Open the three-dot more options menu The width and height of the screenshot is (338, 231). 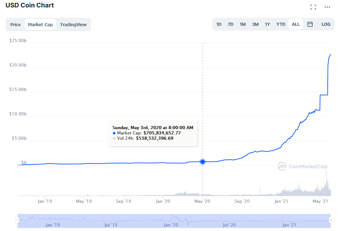(327, 7)
